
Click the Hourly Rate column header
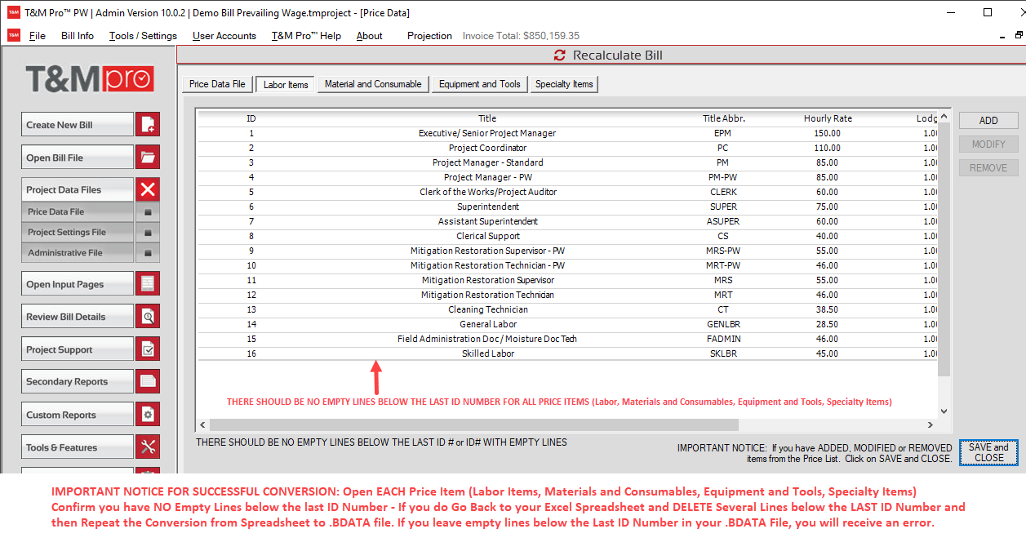[828, 118]
